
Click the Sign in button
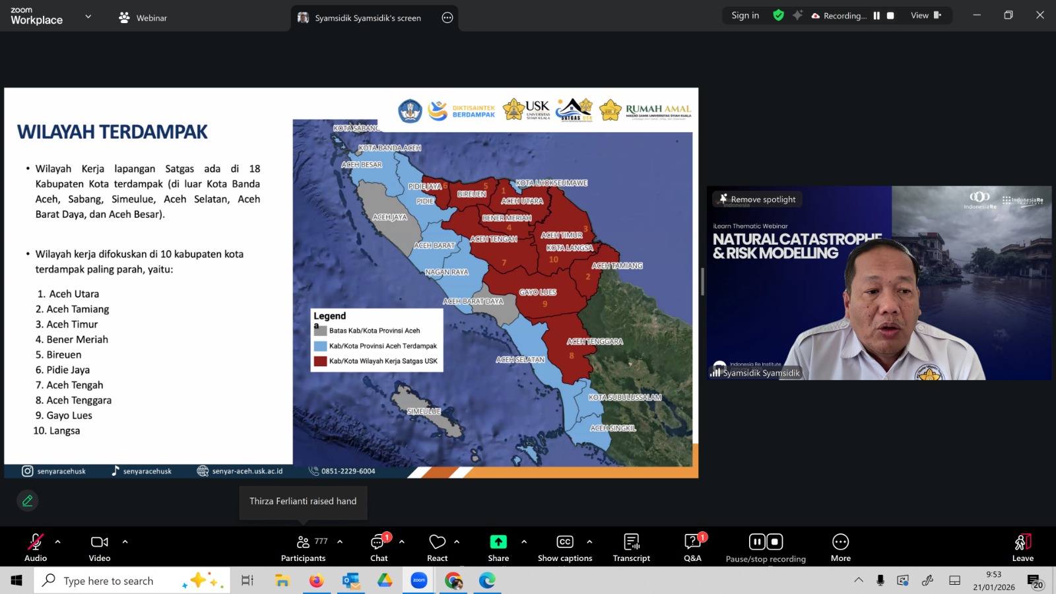tap(744, 15)
